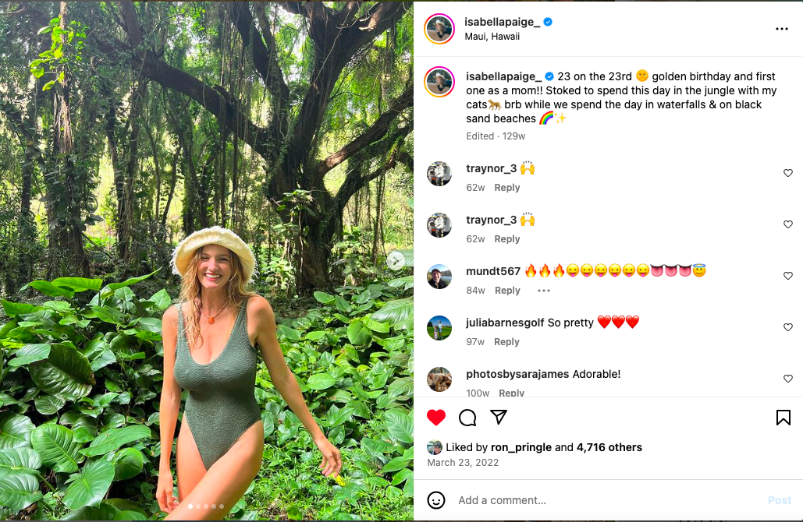Like photosbysarajames' Adorable comment
The width and height of the screenshot is (803, 522).
[788, 379]
